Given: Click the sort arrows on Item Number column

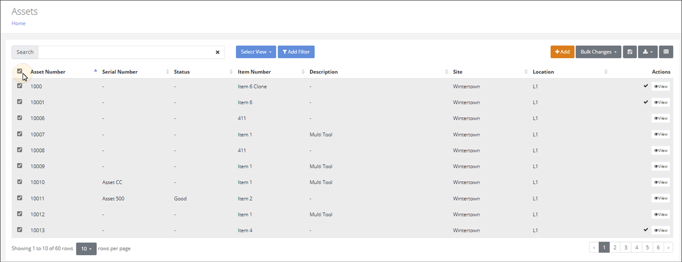Looking at the screenshot, I should tap(303, 72).
